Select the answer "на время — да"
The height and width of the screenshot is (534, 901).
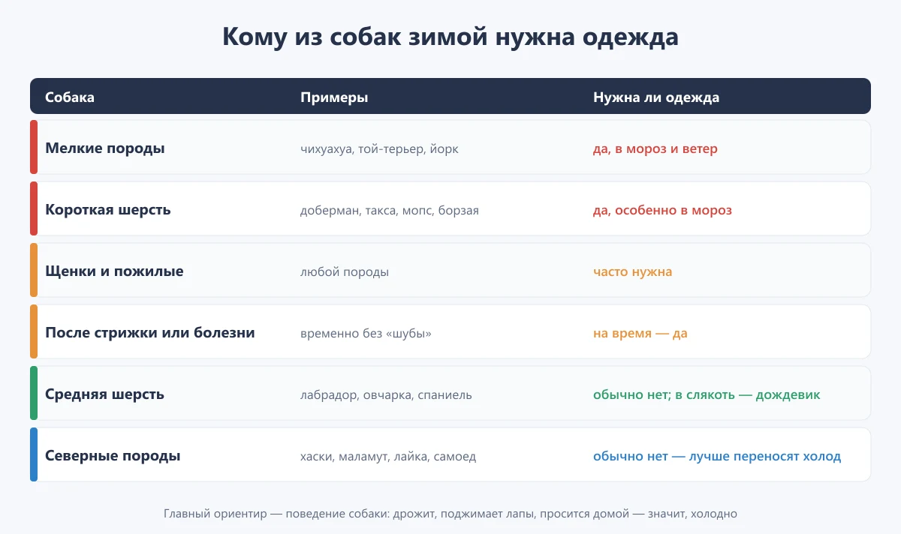pos(640,333)
